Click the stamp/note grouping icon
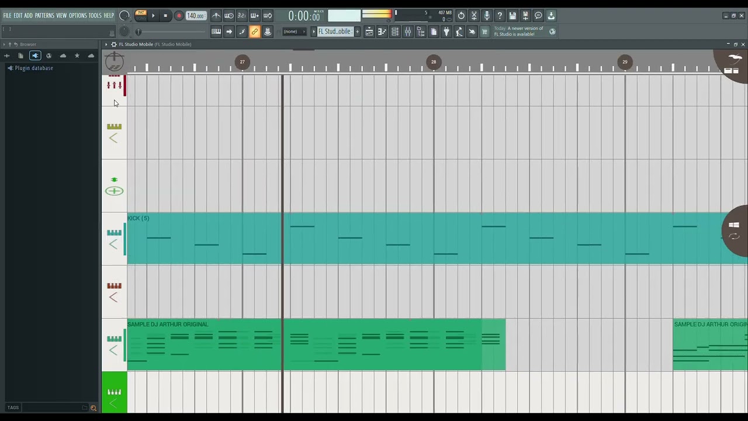This screenshot has height=421, width=748. click(268, 32)
